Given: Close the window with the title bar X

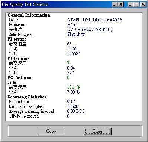Looking at the screenshot, I should coord(143,4).
